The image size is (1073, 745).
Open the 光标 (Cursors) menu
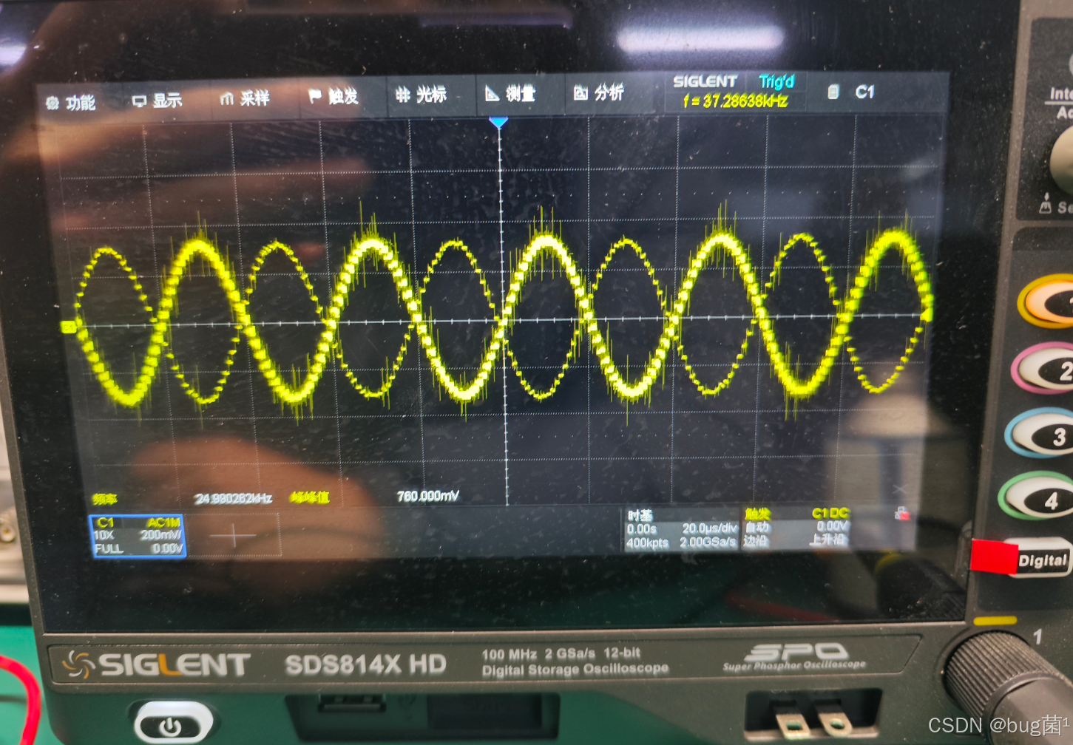point(421,94)
